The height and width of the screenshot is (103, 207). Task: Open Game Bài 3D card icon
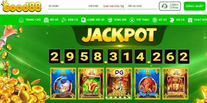(83, 20)
